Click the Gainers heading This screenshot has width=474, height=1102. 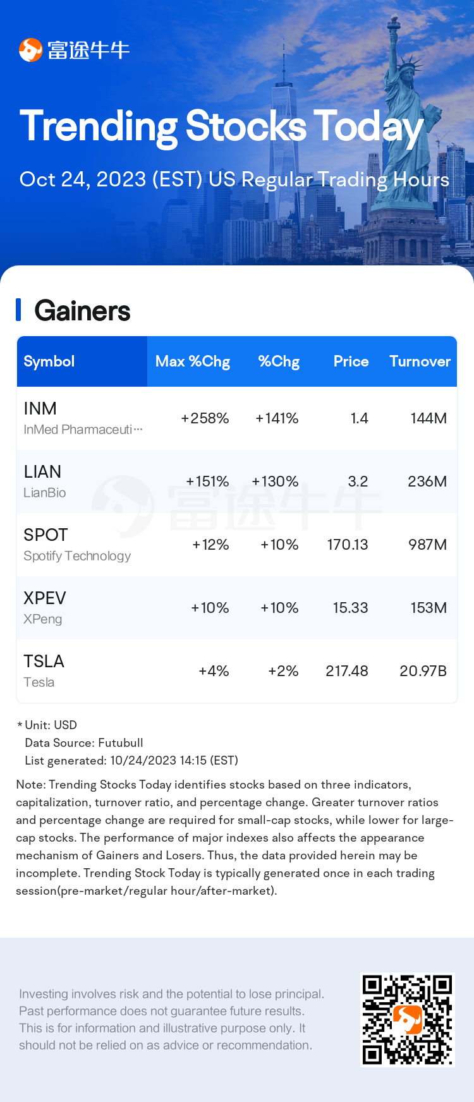pos(82,311)
